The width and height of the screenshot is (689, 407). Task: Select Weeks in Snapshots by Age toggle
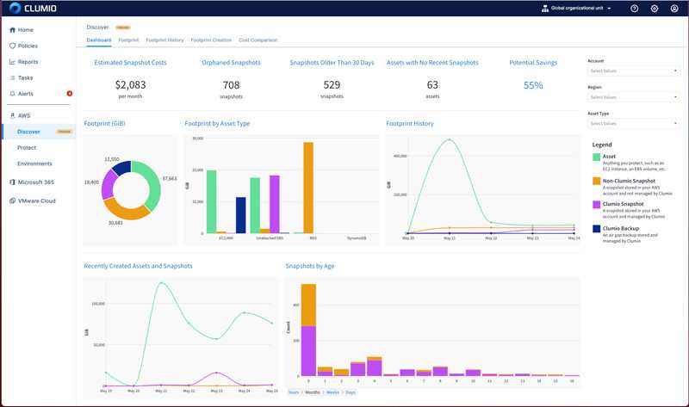click(x=332, y=392)
